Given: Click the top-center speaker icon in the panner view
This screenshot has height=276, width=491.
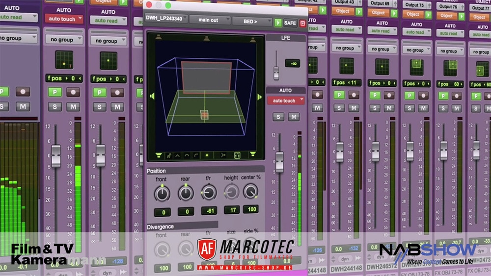Looking at the screenshot, I should click(x=206, y=38).
